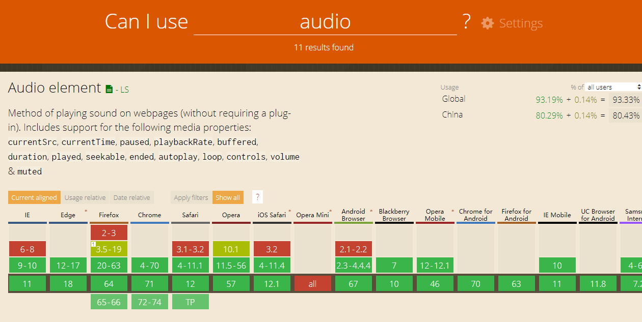The height and width of the screenshot is (322, 642).
Task: Click the Edge 12-17 cell
Action: click(68, 265)
